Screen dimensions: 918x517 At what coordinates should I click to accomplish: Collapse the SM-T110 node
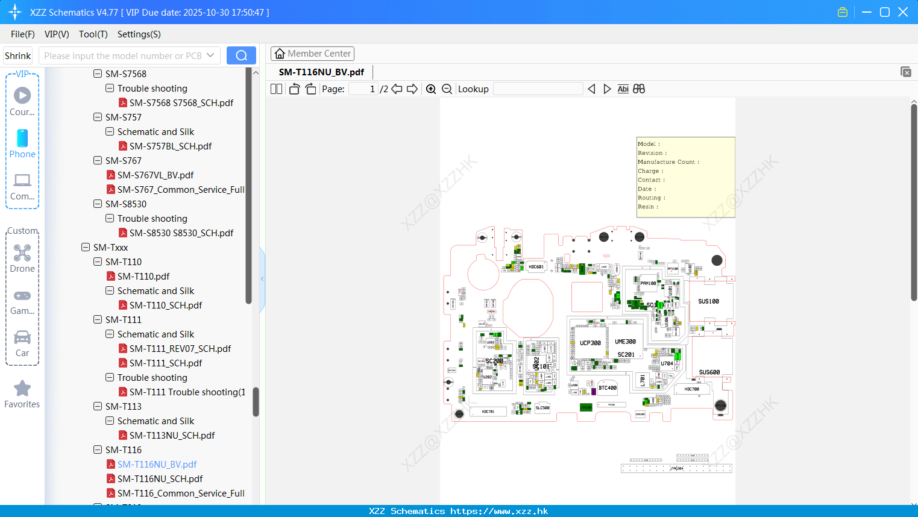(98, 262)
